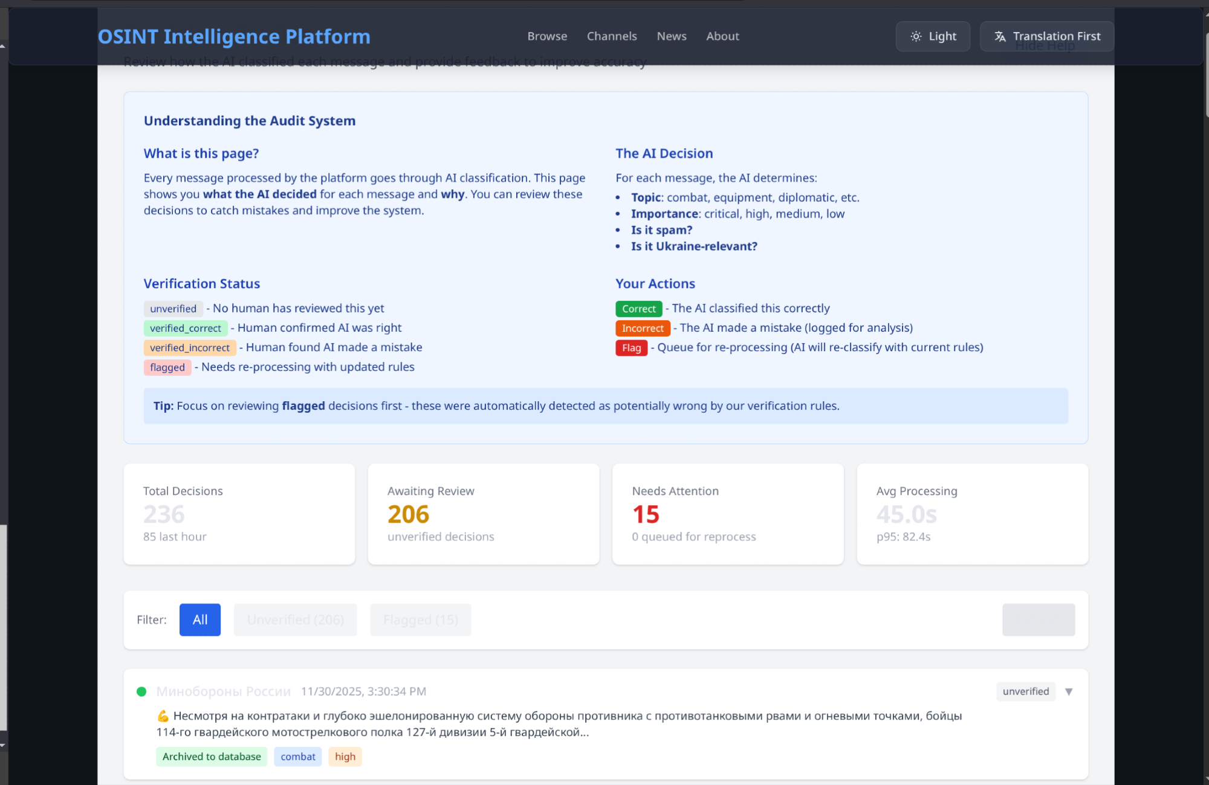
Task: Toggle Translation First mode
Action: (1046, 36)
